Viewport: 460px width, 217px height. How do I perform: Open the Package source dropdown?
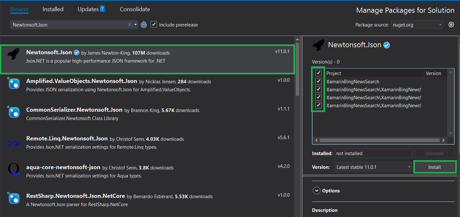pos(417,25)
